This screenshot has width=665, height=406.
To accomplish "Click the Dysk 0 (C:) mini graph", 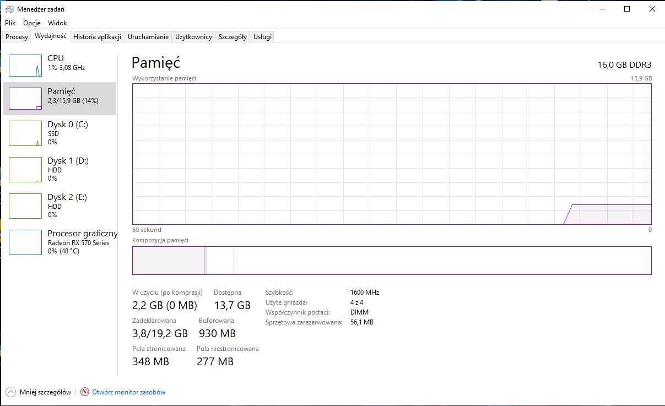I will coord(25,133).
